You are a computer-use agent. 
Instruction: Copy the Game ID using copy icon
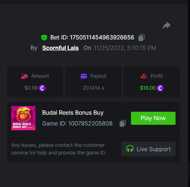(123, 123)
